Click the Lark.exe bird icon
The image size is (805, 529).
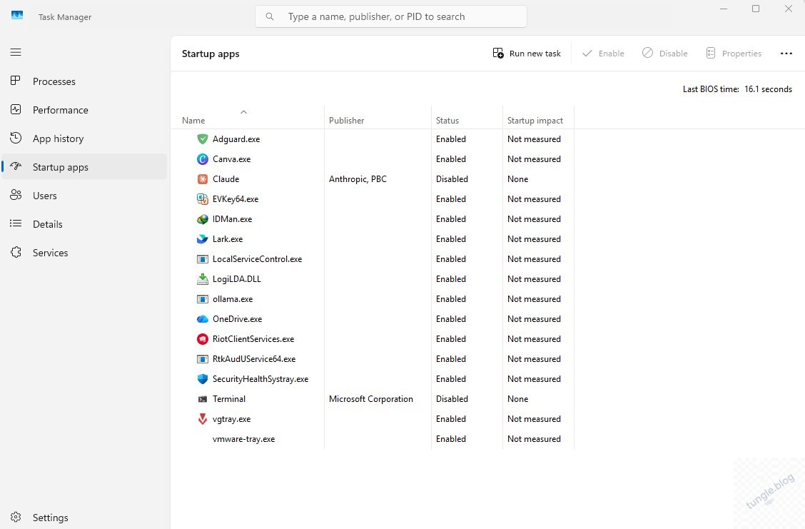coord(202,239)
